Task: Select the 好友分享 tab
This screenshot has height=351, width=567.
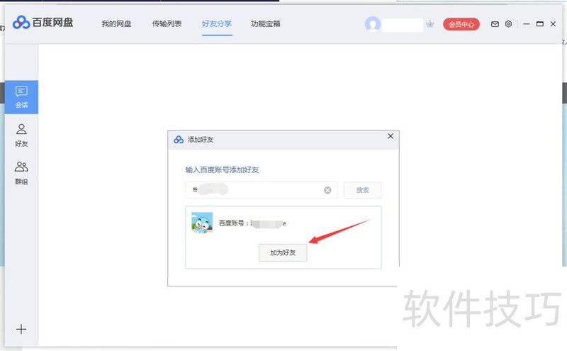Action: coord(217,24)
